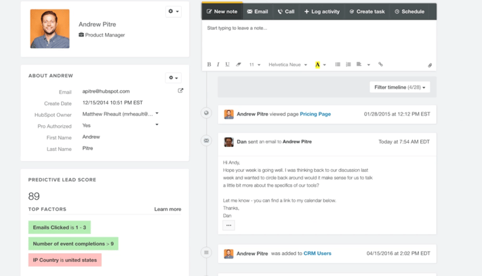This screenshot has width=482, height=276.
Task: Click Dan's avatar in the email entry
Action: pos(228,142)
